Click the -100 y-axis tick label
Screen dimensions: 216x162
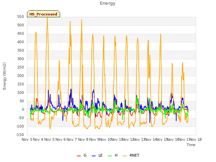[20, 126]
